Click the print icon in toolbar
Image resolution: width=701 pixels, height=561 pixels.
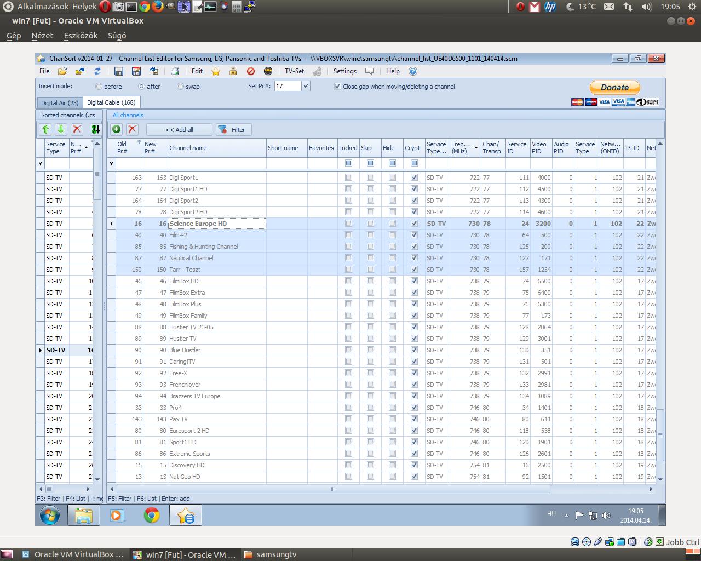(x=175, y=71)
